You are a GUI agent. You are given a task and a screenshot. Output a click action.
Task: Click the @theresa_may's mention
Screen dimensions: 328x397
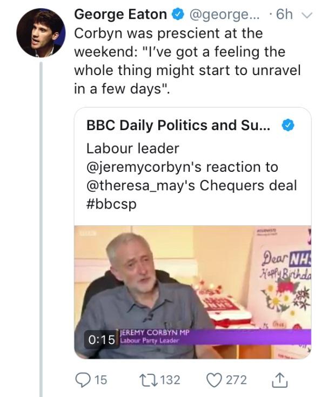coord(142,186)
